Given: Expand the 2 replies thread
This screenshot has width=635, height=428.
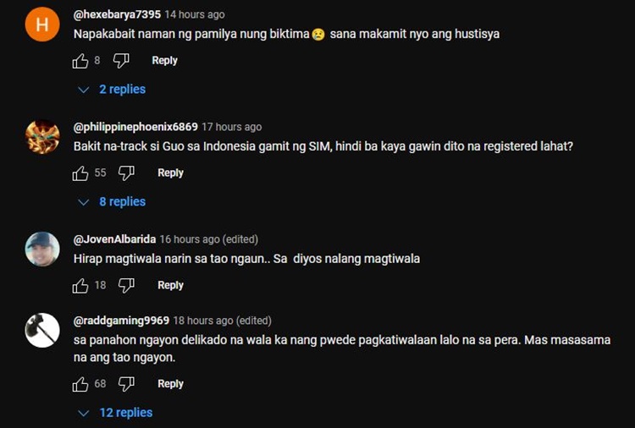Looking at the screenshot, I should (x=112, y=90).
